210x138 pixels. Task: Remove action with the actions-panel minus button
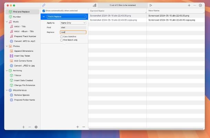[84, 127]
